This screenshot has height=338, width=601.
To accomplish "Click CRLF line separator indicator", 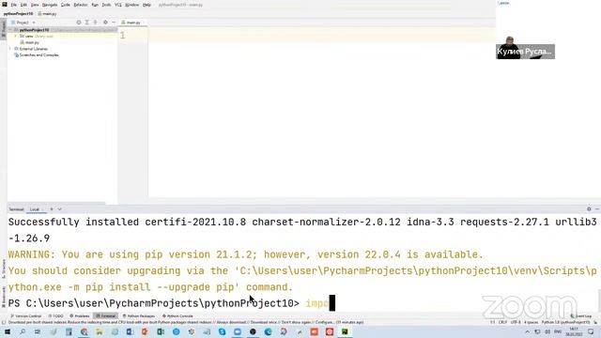I will [x=502, y=323].
